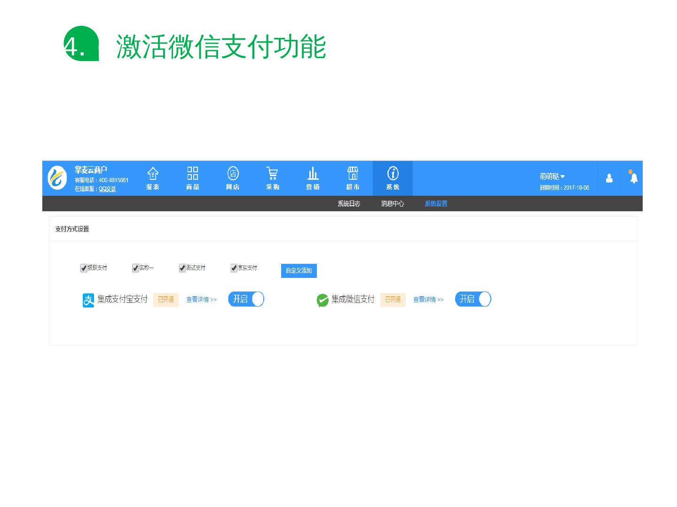677x507 pixels.
Task: Click the 自定义添加 button
Action: tap(299, 271)
